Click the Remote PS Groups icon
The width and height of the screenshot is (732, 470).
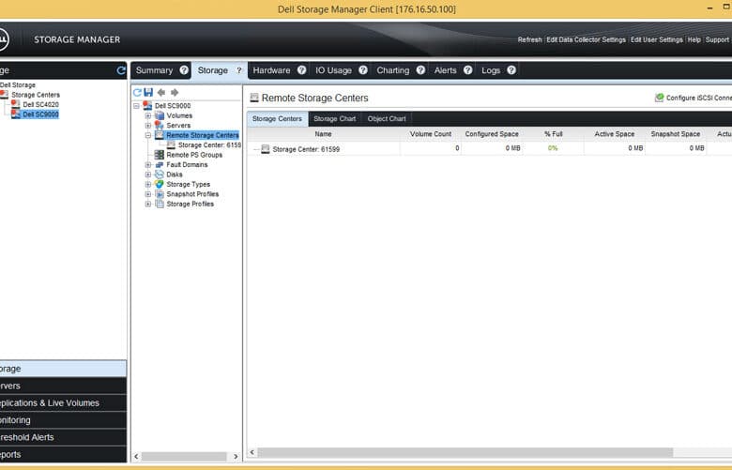click(x=160, y=155)
